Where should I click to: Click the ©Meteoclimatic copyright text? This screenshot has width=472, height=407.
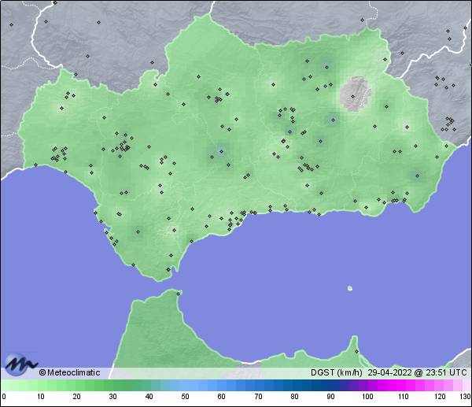[69, 372]
